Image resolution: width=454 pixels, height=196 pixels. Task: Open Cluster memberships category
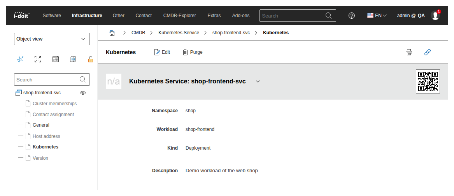pyautogui.click(x=55, y=104)
